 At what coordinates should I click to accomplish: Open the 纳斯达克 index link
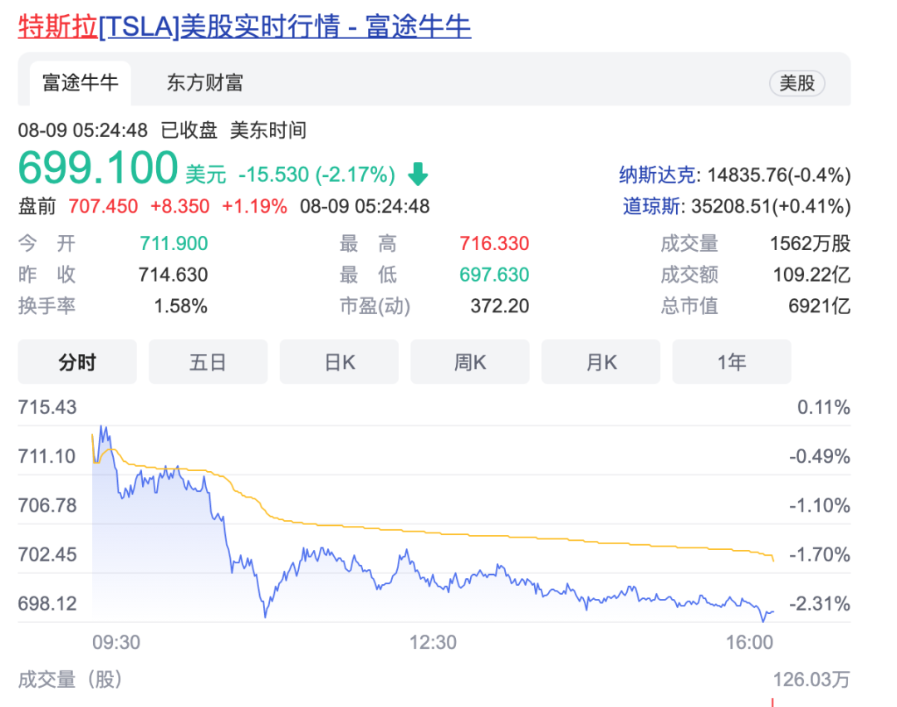pos(657,175)
